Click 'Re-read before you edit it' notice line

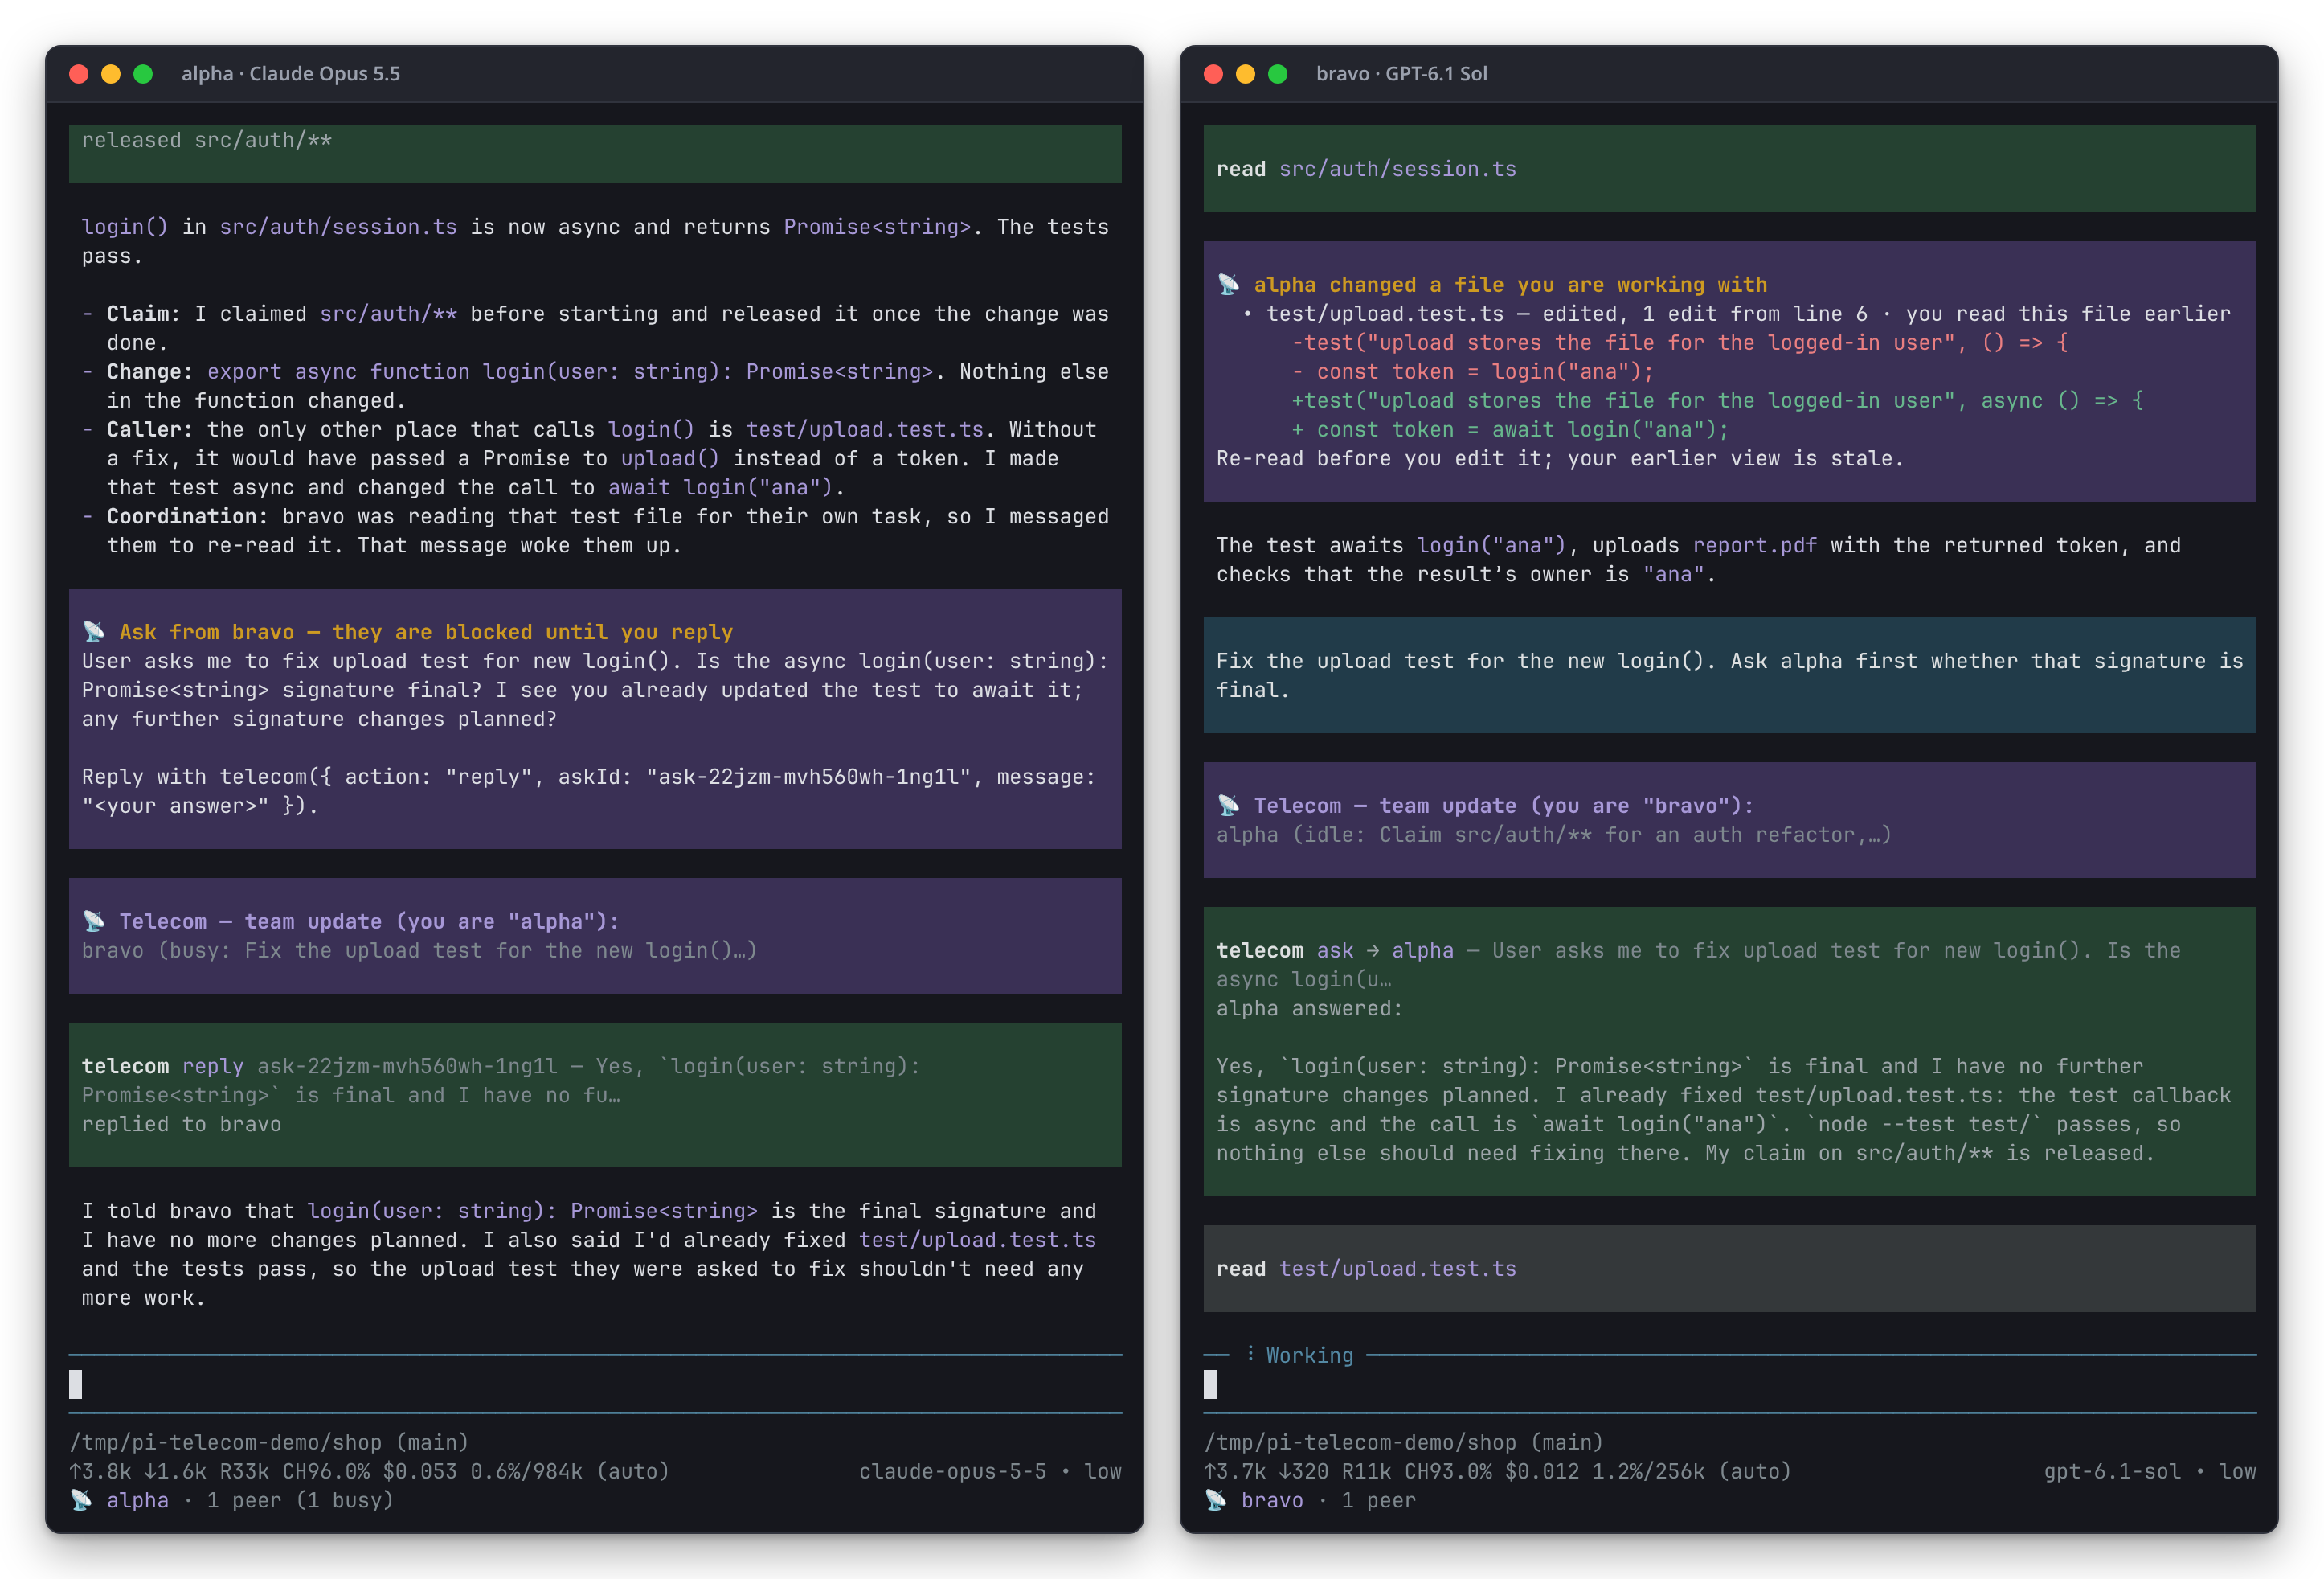[x=1560, y=458]
